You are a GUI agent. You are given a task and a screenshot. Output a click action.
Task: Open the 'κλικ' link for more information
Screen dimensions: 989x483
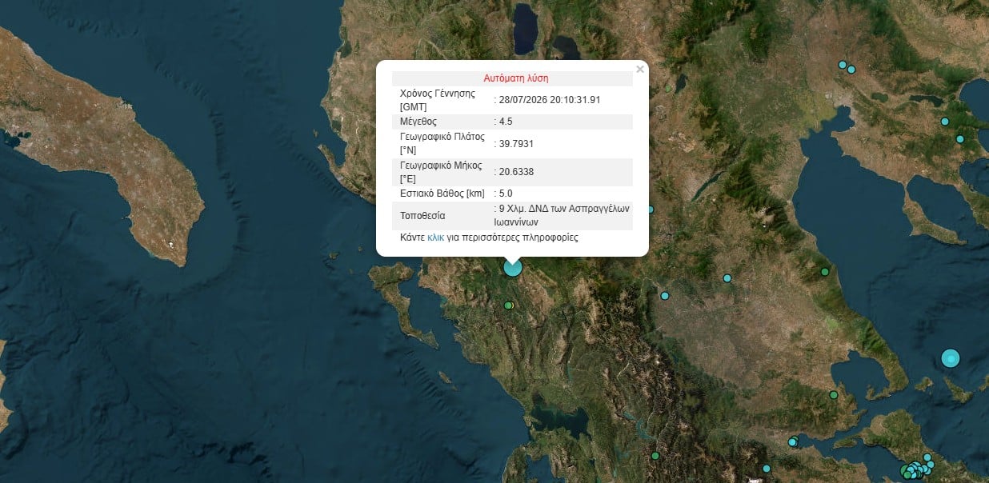(x=435, y=238)
